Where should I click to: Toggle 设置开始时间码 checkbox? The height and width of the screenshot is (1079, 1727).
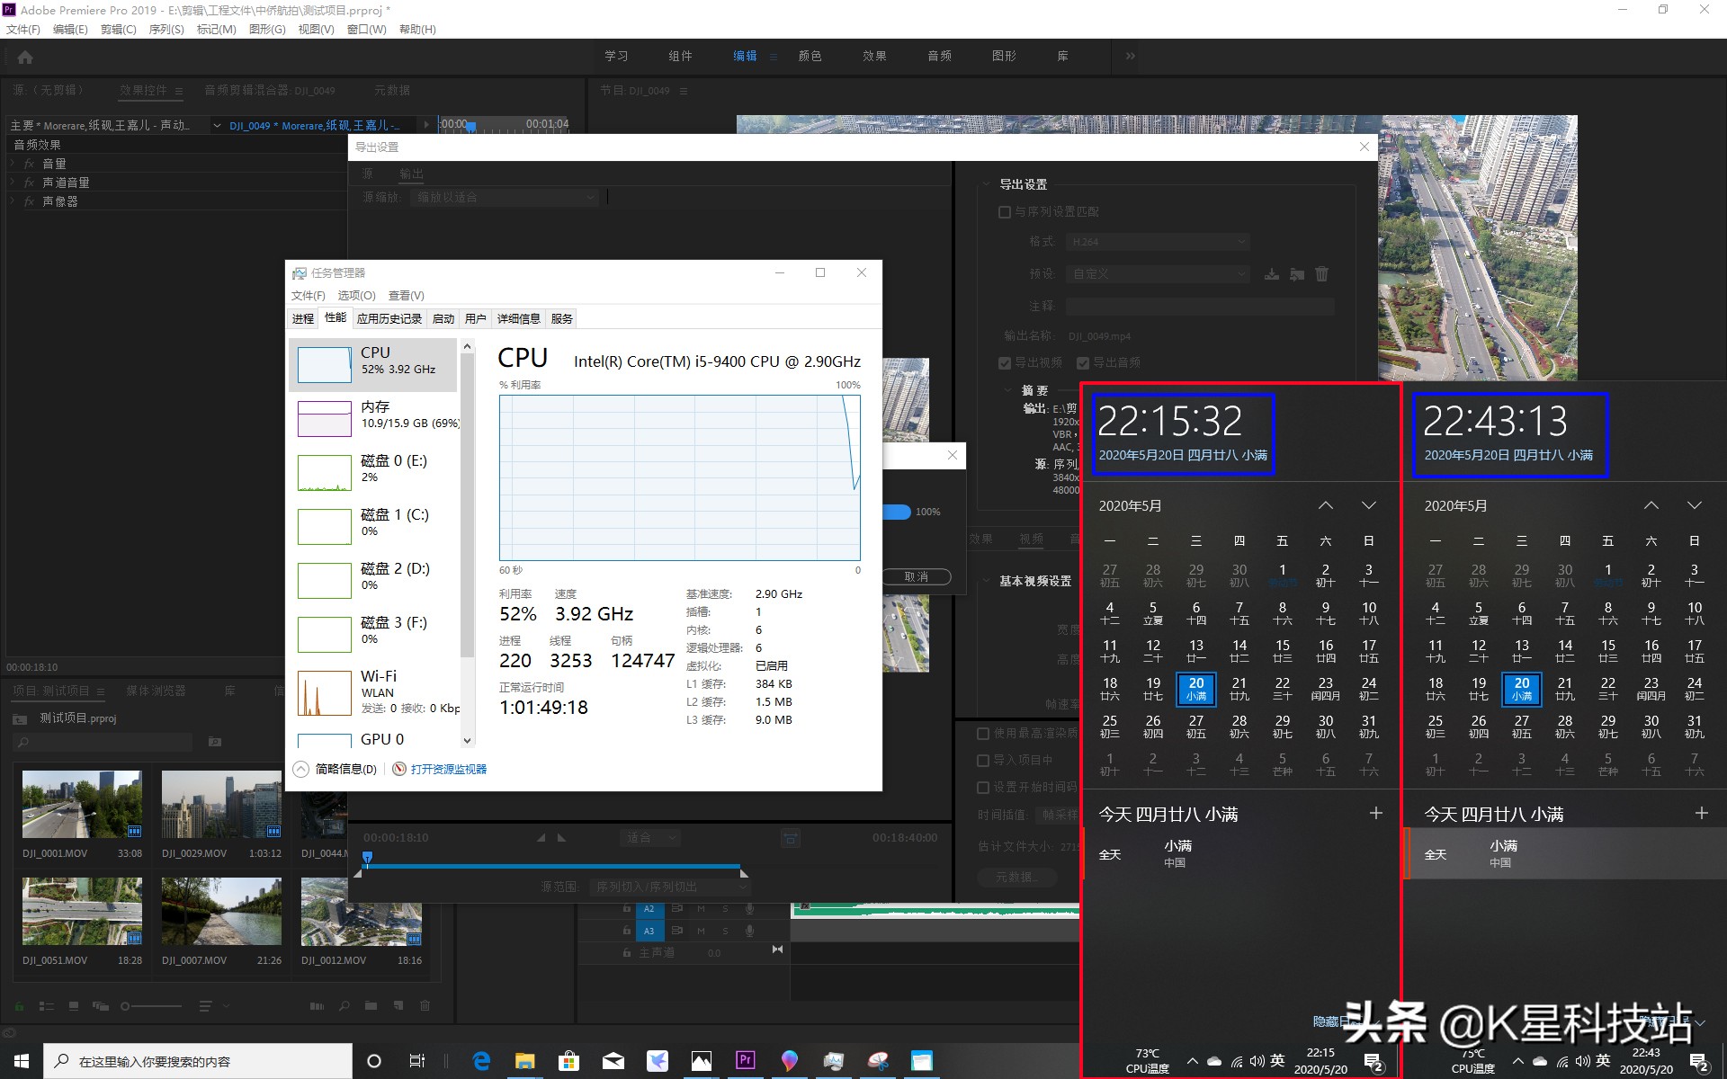click(983, 788)
